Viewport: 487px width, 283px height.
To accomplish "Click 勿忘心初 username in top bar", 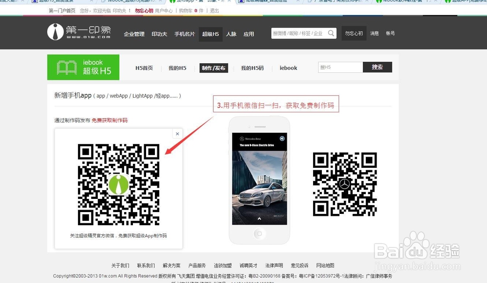I will click(x=144, y=11).
